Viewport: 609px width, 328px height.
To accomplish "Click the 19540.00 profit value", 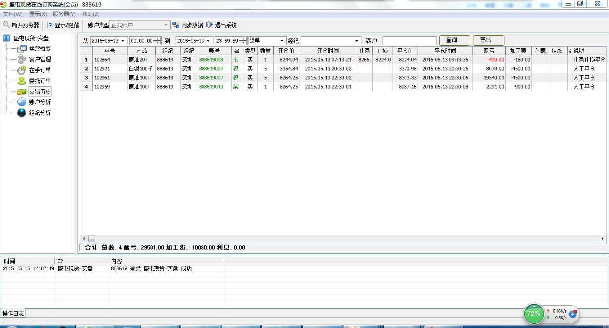I will (494, 78).
